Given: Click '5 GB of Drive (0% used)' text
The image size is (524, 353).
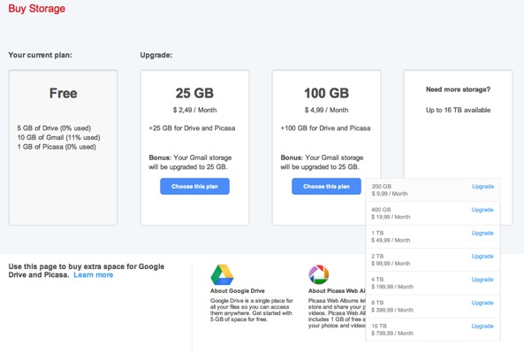Looking at the screenshot, I should [54, 128].
